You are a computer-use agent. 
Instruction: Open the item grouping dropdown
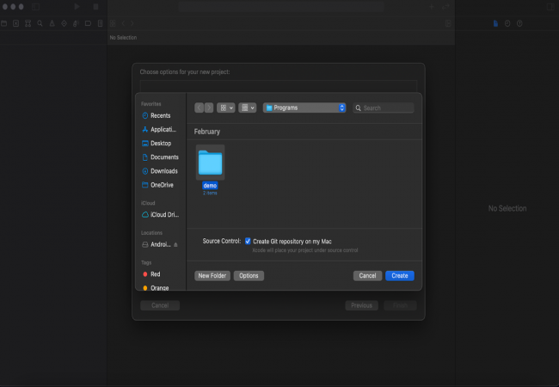248,107
